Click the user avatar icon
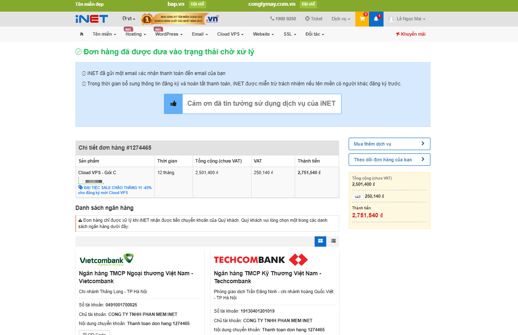This screenshot has height=335, width=518. (x=391, y=19)
